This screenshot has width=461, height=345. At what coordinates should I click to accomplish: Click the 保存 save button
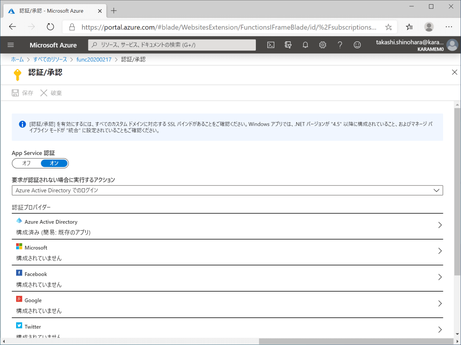tap(23, 93)
